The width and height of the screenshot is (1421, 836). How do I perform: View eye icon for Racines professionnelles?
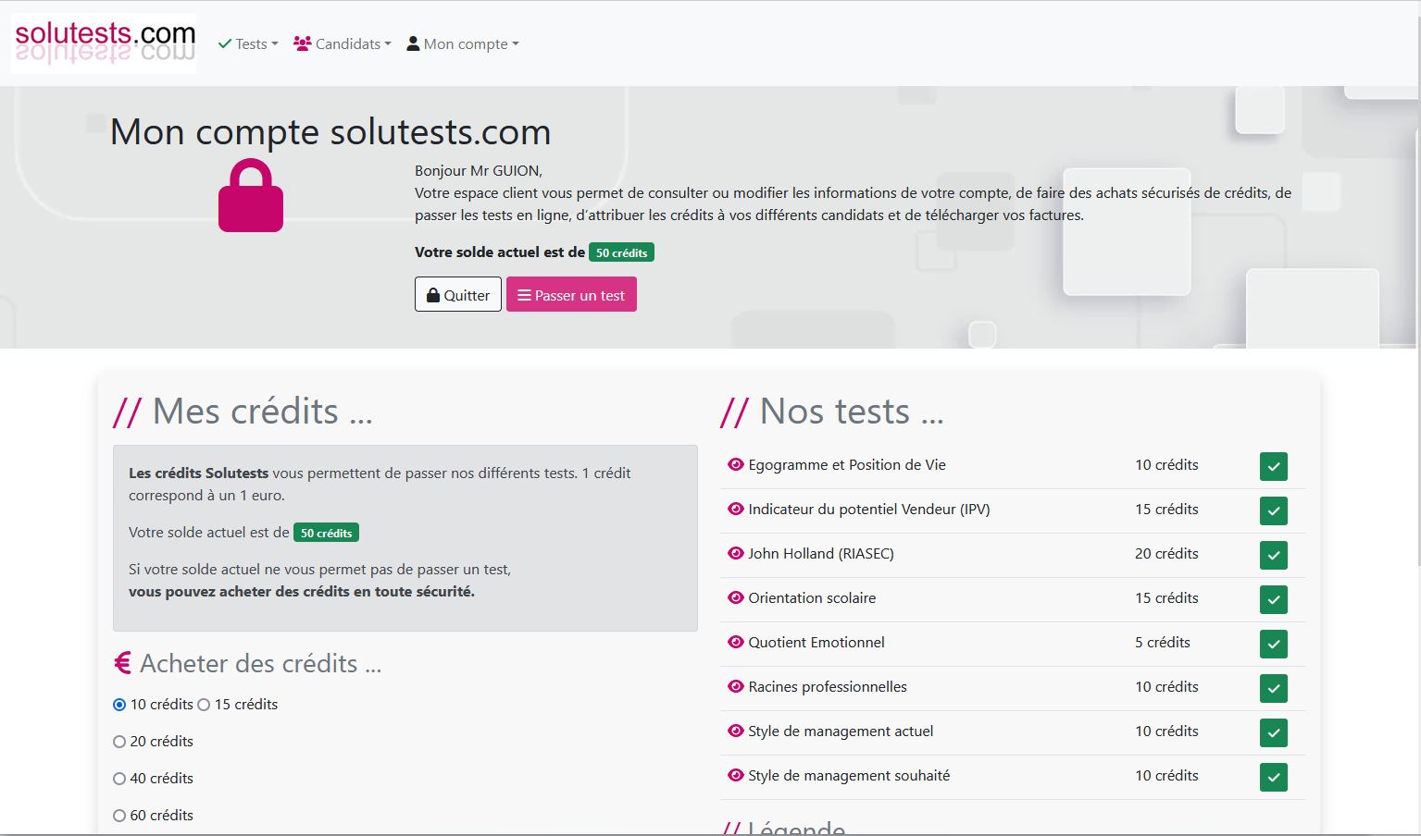pos(736,686)
